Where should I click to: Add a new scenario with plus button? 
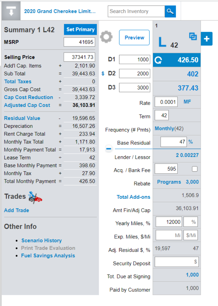pyautogui.click(x=206, y=39)
